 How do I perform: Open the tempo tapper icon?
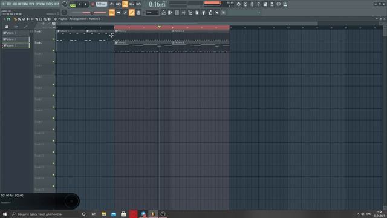tap(210, 12)
